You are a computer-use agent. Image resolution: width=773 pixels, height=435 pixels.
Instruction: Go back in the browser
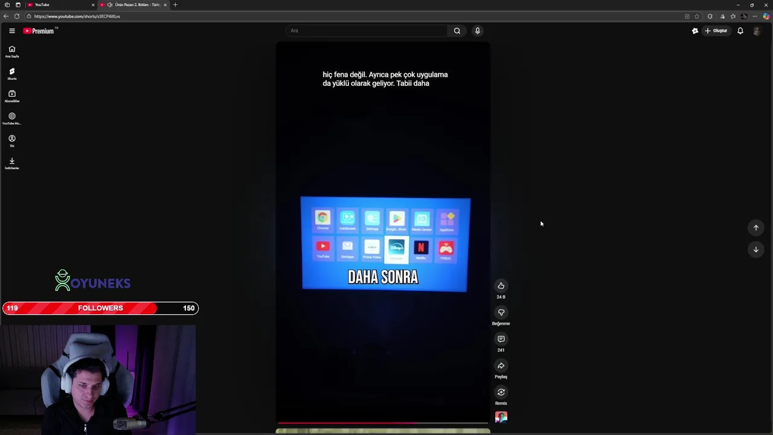(x=6, y=16)
